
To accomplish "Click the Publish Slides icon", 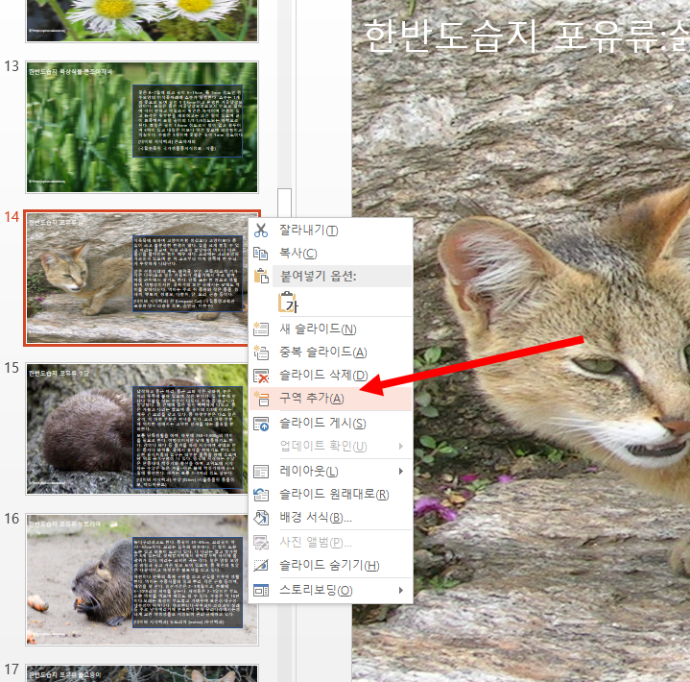I will click(261, 424).
